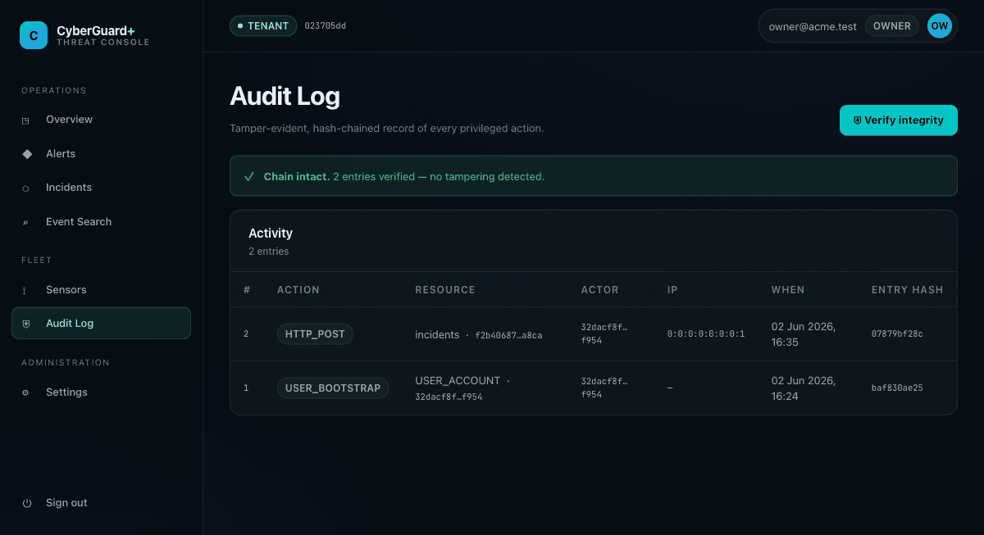Viewport: 984px width, 535px height.
Task: Click owner@acme.test account email
Action: pos(813,26)
